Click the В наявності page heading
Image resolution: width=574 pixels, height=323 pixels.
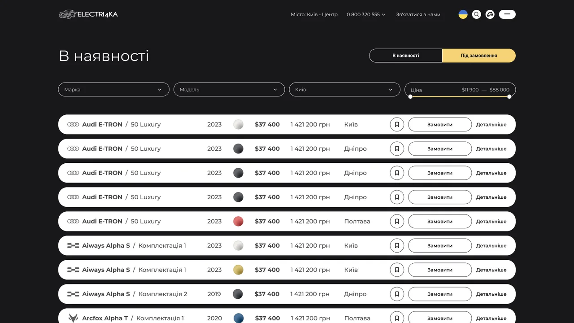click(104, 56)
